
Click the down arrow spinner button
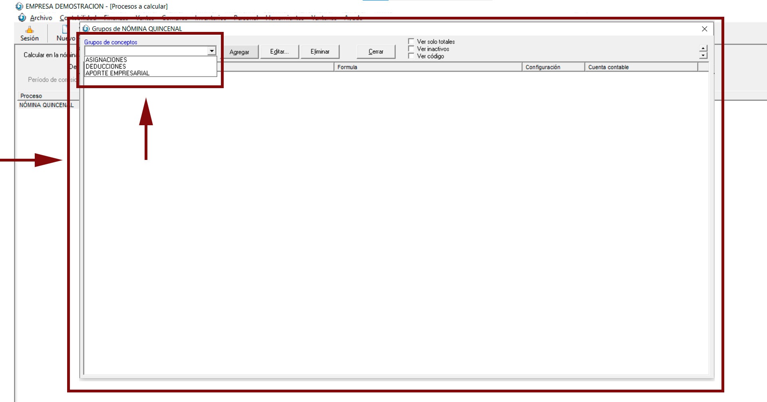tap(703, 56)
